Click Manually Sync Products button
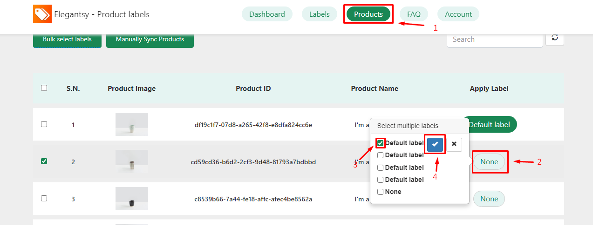Image resolution: width=593 pixels, height=225 pixels. [x=150, y=39]
